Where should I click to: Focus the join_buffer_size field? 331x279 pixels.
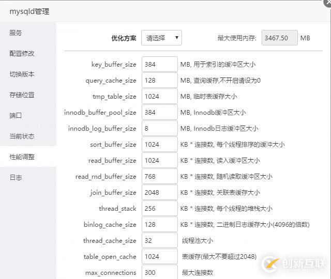coord(160,192)
